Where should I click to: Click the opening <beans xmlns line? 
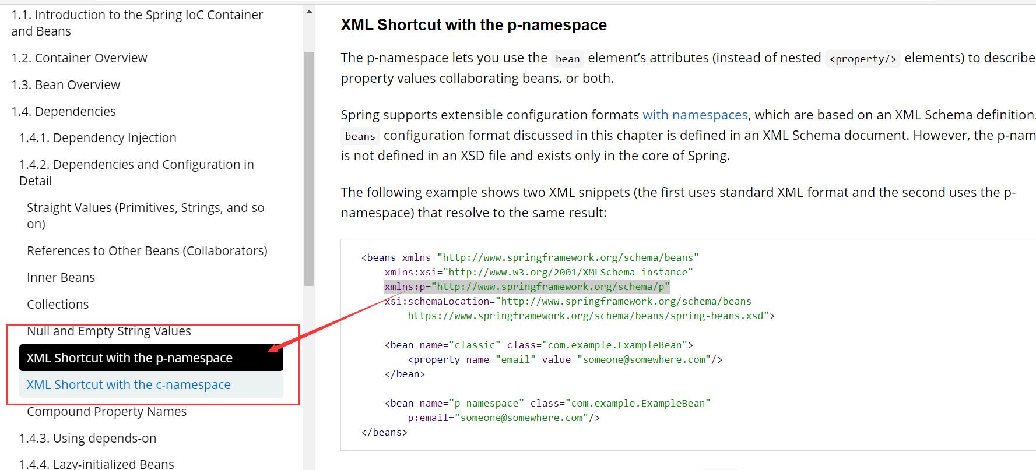coord(530,257)
